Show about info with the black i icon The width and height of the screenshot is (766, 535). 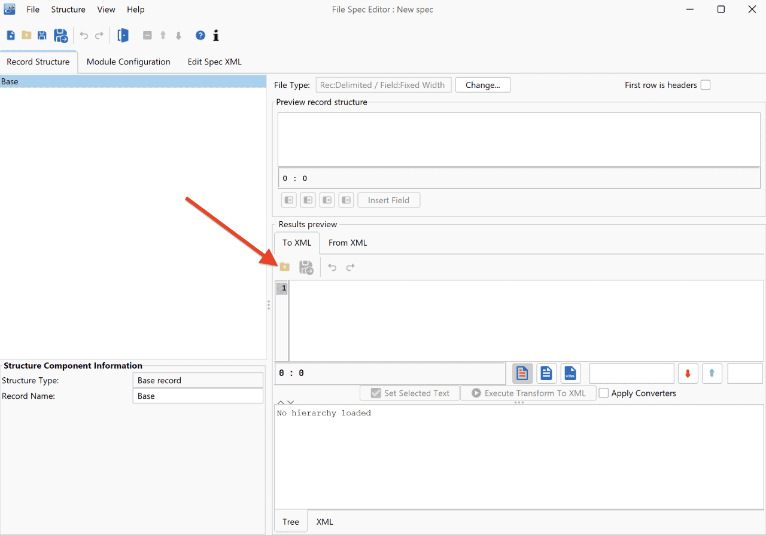tap(216, 36)
